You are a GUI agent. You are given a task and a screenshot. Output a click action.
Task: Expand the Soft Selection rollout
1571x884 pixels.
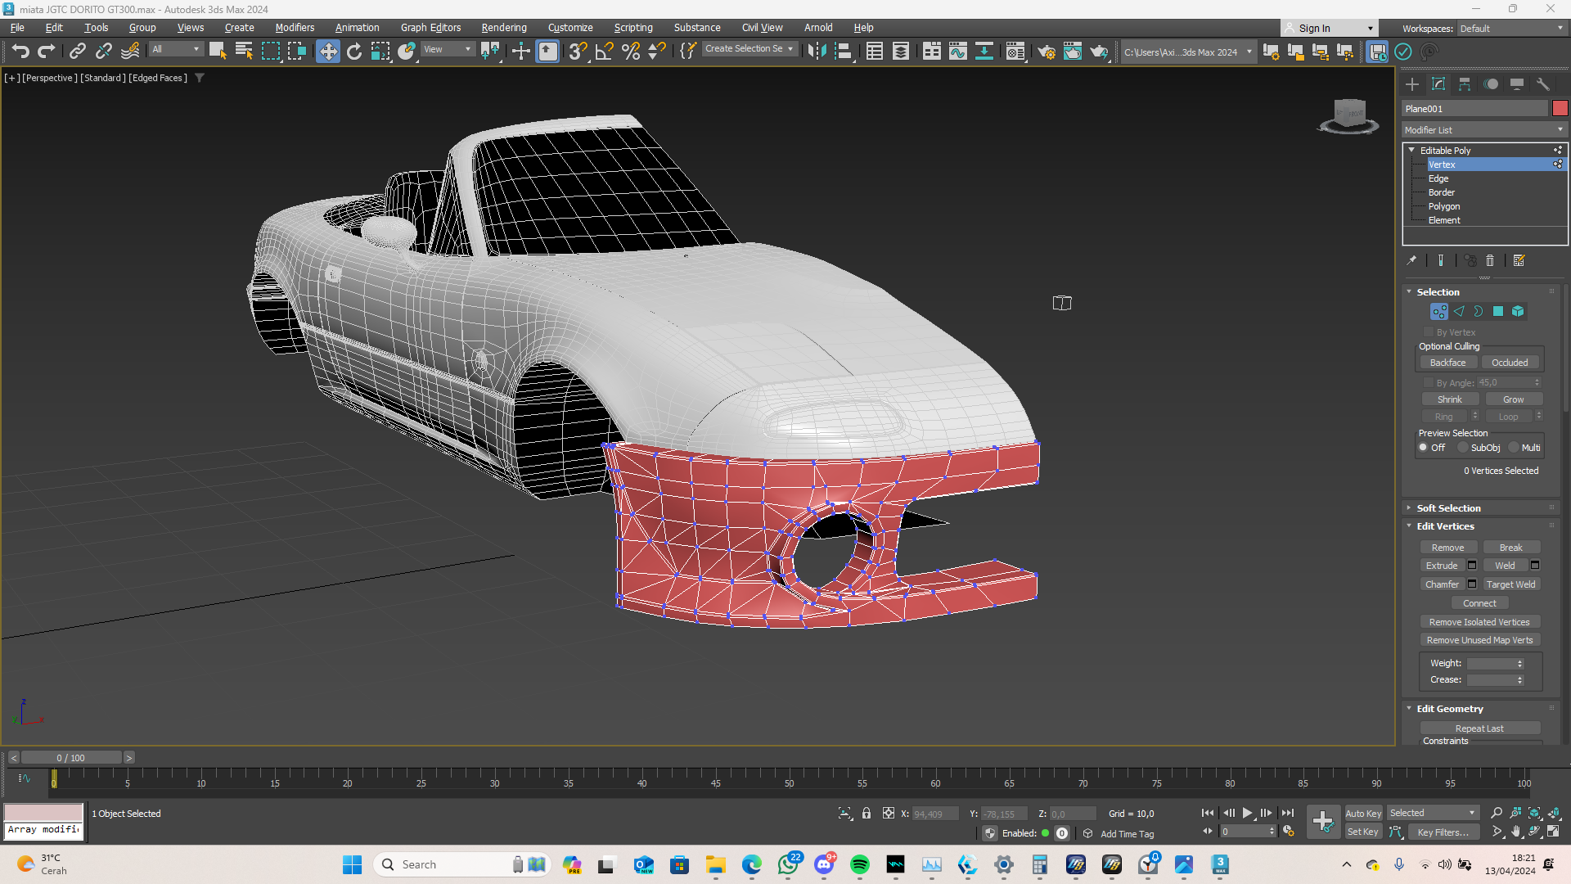point(1448,508)
